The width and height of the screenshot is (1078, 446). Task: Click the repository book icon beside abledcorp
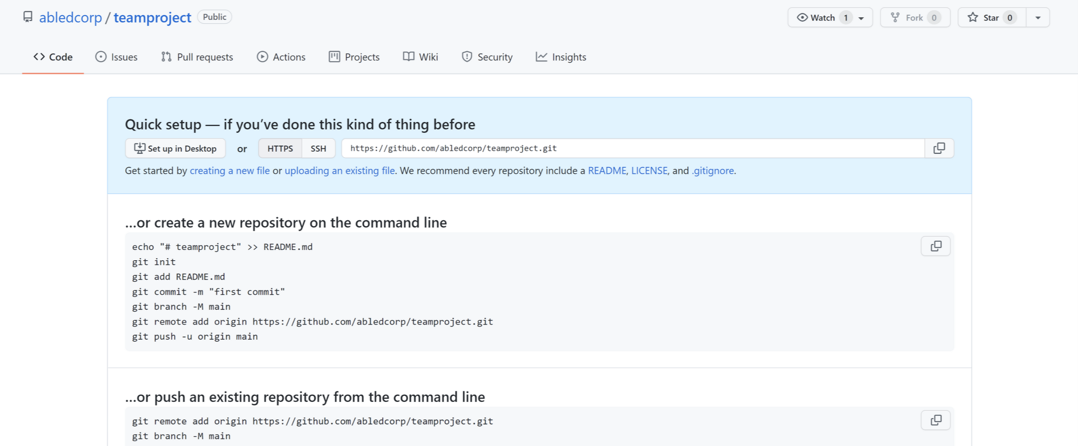28,17
